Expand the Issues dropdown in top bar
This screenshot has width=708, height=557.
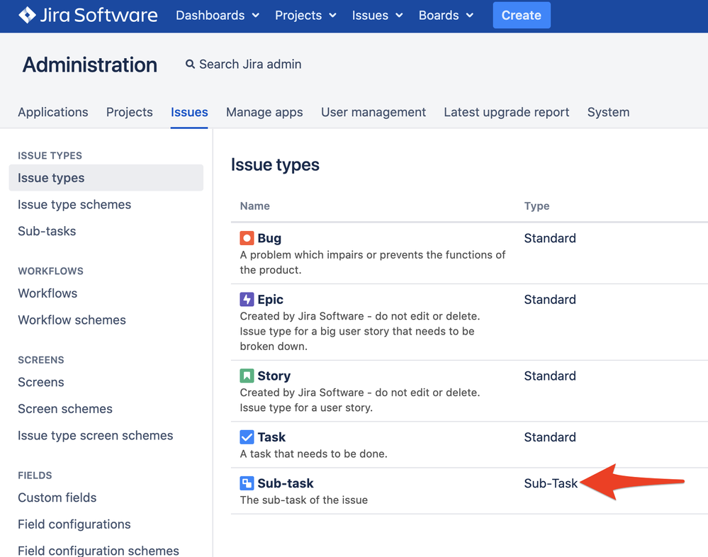[378, 16]
